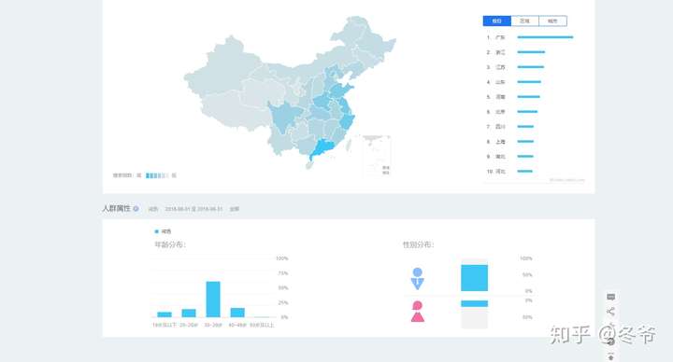The height and width of the screenshot is (362, 673).
Task: Click the search index color scale legend
Action: (x=157, y=175)
